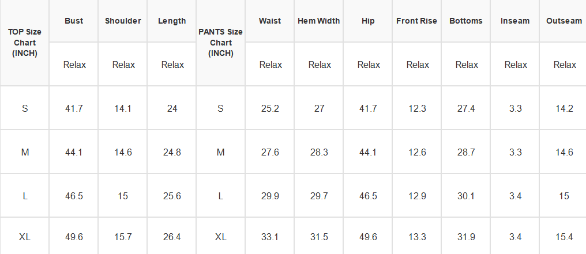
Task: Click the Inseam column header
Action: (x=515, y=21)
